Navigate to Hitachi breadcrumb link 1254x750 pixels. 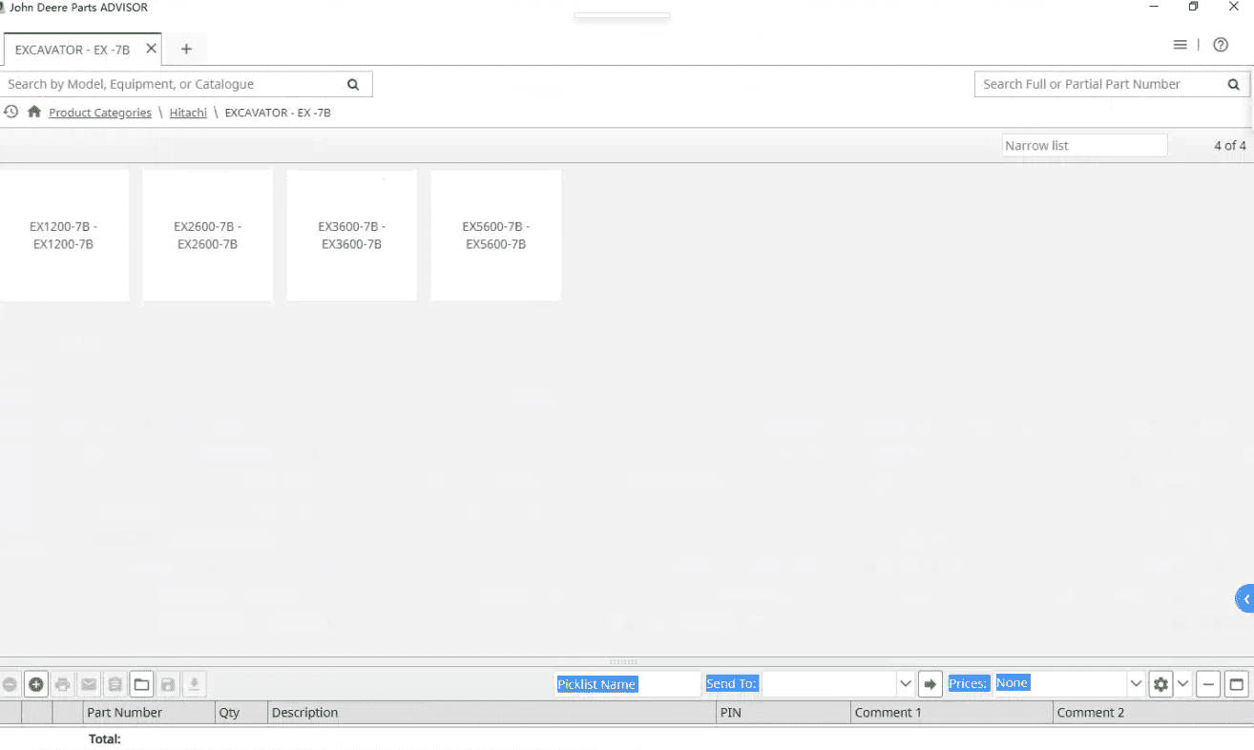tap(188, 113)
